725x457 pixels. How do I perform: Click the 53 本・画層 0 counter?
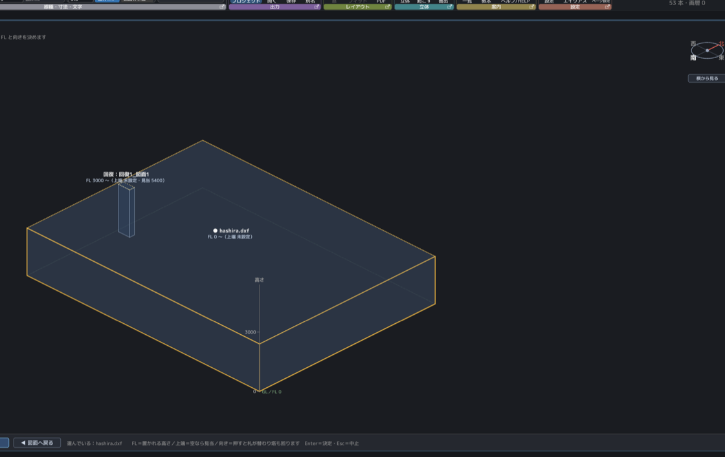[687, 3]
